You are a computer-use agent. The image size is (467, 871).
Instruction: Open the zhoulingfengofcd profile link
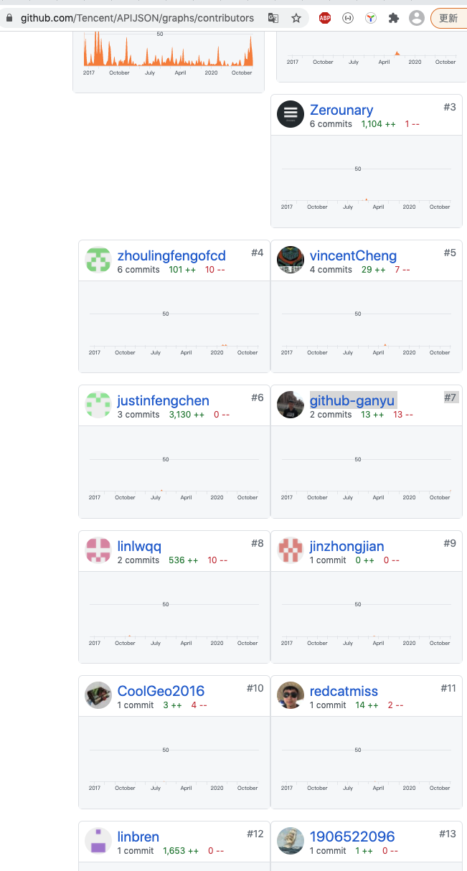[x=171, y=255]
